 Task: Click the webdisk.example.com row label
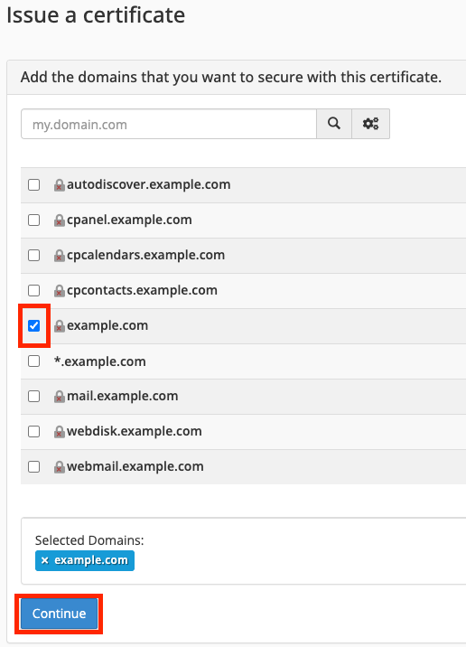(x=135, y=431)
